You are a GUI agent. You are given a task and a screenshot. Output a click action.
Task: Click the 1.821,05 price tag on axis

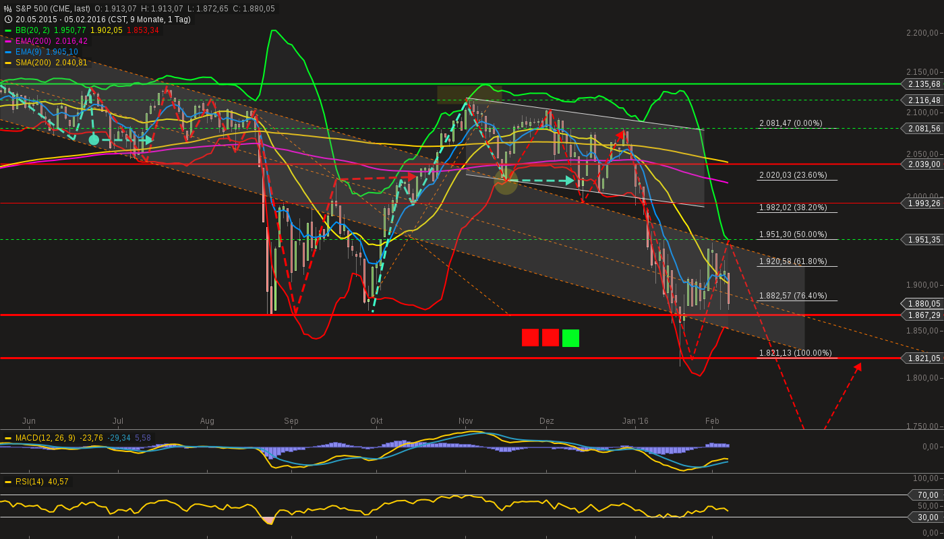click(x=922, y=358)
